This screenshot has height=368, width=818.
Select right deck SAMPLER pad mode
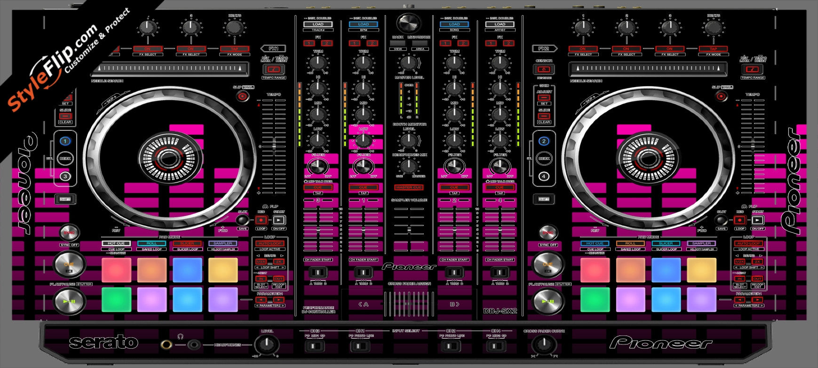701,243
